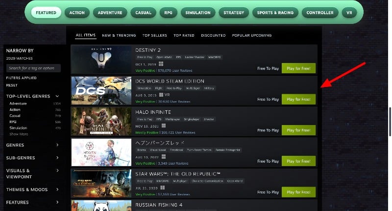
Task: Switch to Top Rated tab
Action: point(184,35)
